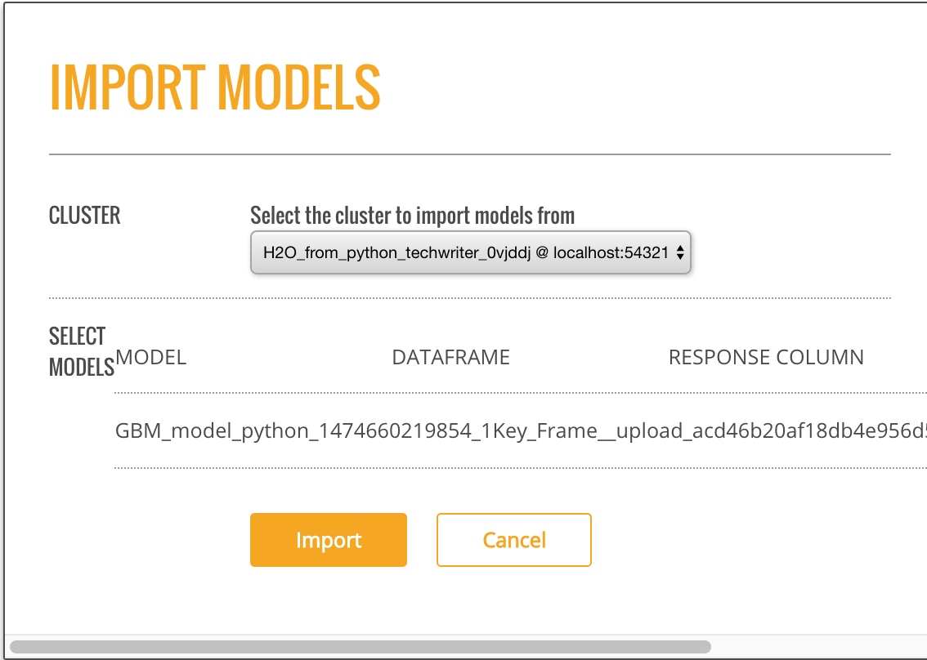Viewport: 927px width, 660px height.
Task: Click blank dialog area right of Cancel
Action: coord(736,540)
